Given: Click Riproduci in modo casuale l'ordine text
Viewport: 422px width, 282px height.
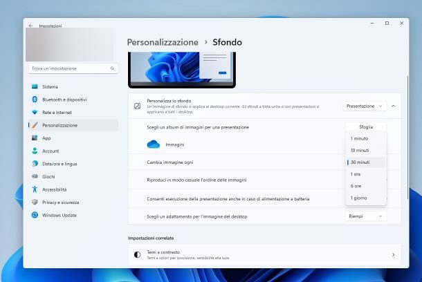Looking at the screenshot, I should 196,180.
